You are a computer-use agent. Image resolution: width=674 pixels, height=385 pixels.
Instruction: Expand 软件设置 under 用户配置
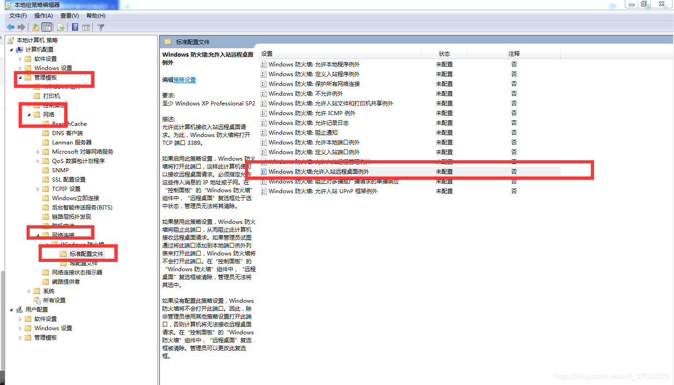[x=20, y=319]
